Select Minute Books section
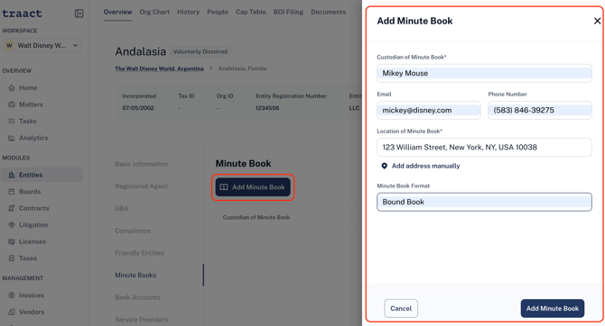The width and height of the screenshot is (605, 326). tap(135, 276)
